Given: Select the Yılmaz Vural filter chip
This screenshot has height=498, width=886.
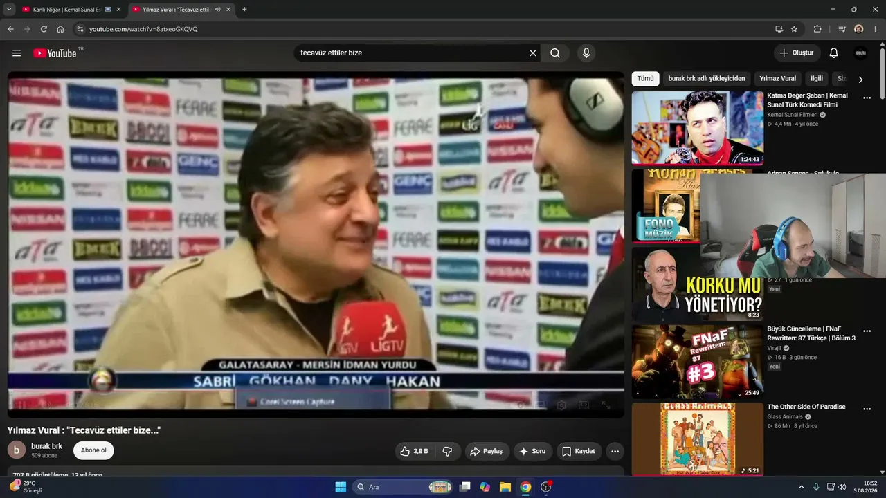Looking at the screenshot, I should [x=778, y=79].
